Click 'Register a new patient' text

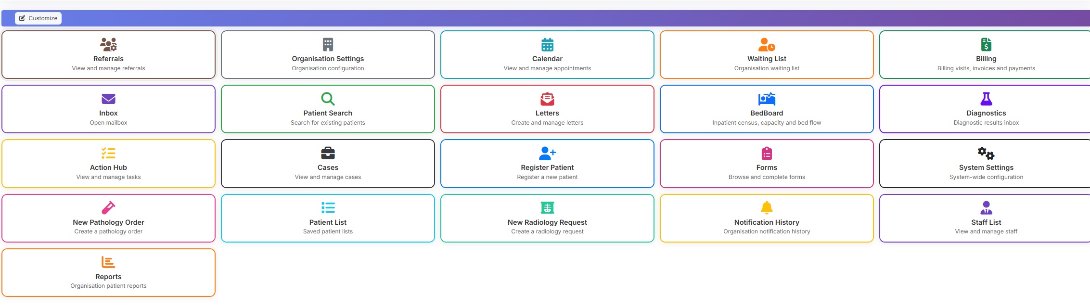pyautogui.click(x=547, y=177)
